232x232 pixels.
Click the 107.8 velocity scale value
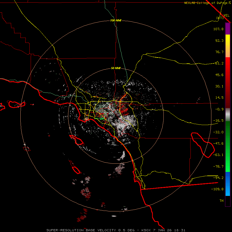(218, 29)
